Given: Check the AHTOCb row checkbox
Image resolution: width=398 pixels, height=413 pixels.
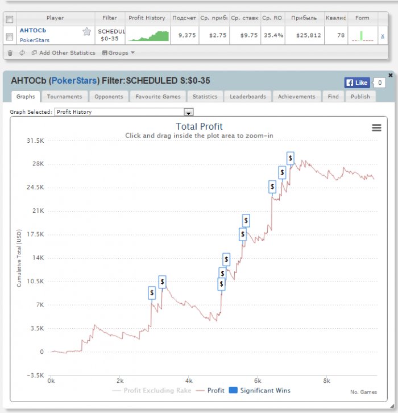Looking at the screenshot, I should click(10, 36).
